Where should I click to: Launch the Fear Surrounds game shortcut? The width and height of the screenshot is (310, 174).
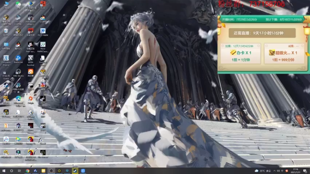tap(31, 47)
